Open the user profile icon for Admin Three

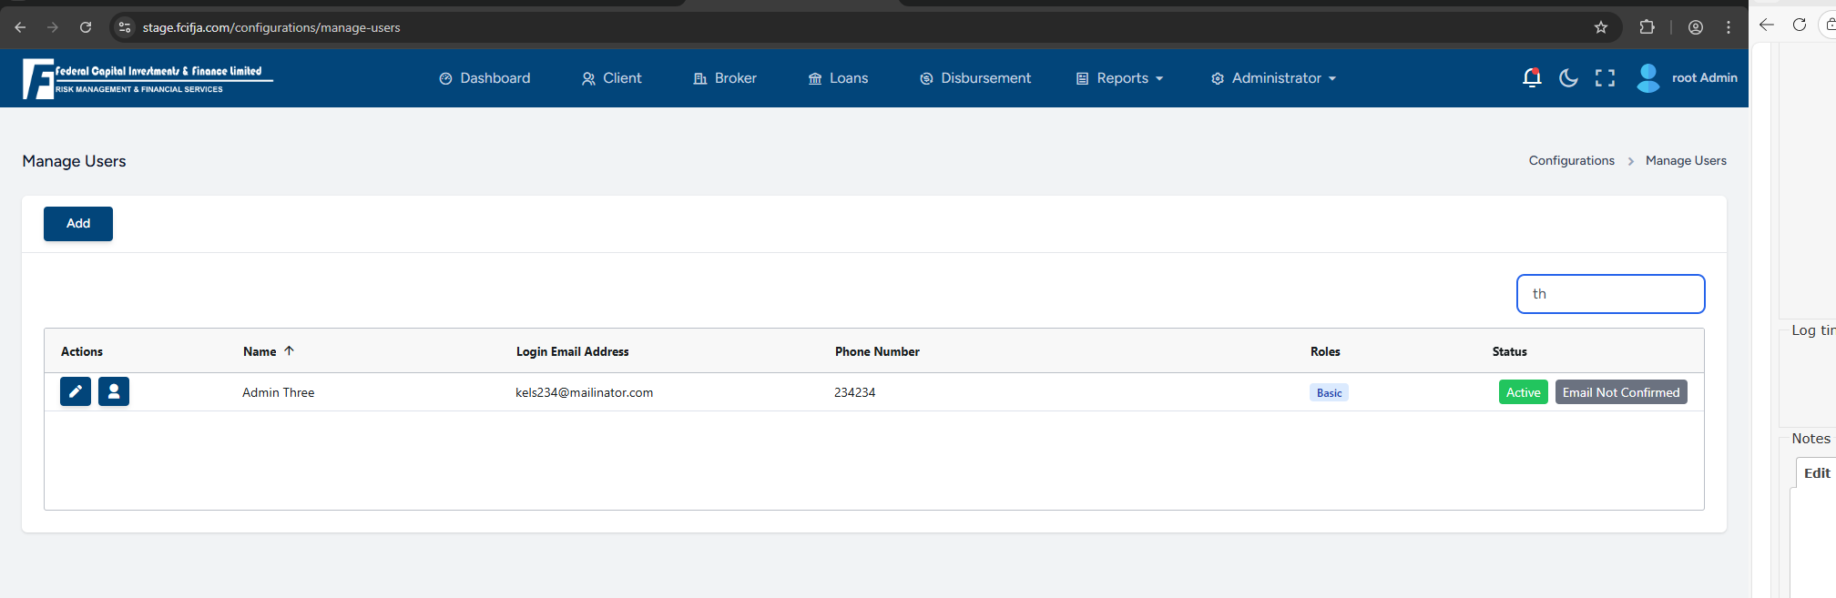tap(114, 391)
